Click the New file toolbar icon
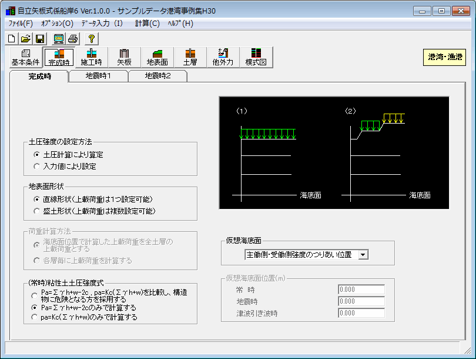The width and height of the screenshot is (476, 359). pos(12,39)
